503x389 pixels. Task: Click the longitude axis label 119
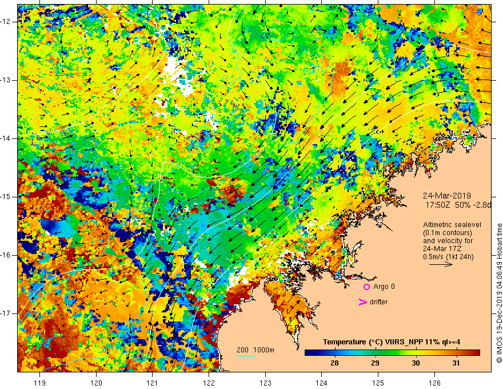[x=40, y=383]
